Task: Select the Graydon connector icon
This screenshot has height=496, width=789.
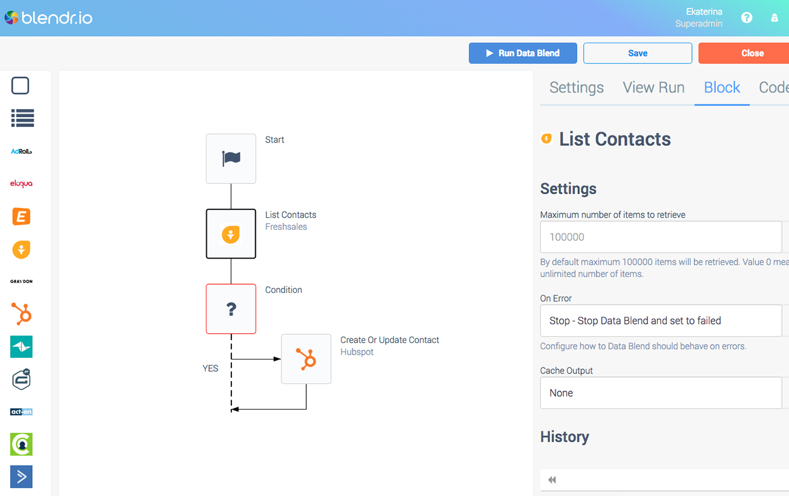Action: [x=21, y=281]
